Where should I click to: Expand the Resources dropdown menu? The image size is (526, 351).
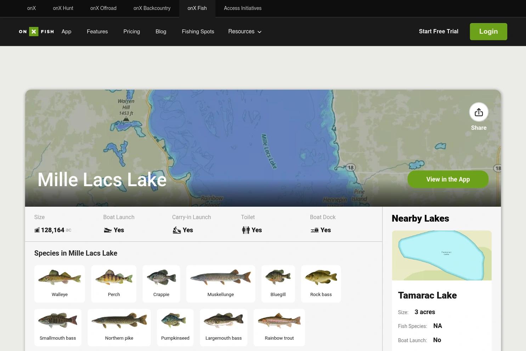[x=245, y=32]
